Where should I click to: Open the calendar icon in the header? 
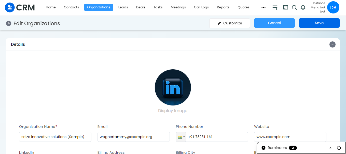(286, 7)
